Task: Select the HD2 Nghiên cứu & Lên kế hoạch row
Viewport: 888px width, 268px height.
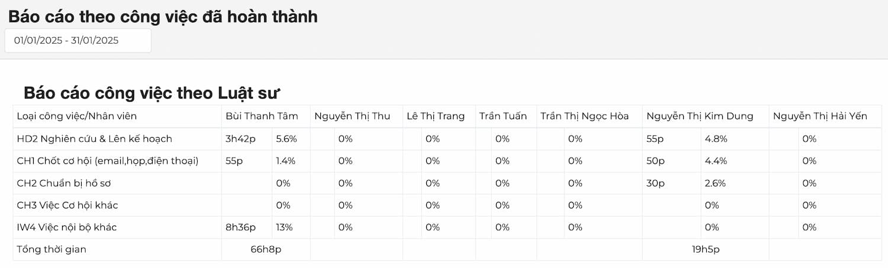Action: (95, 139)
